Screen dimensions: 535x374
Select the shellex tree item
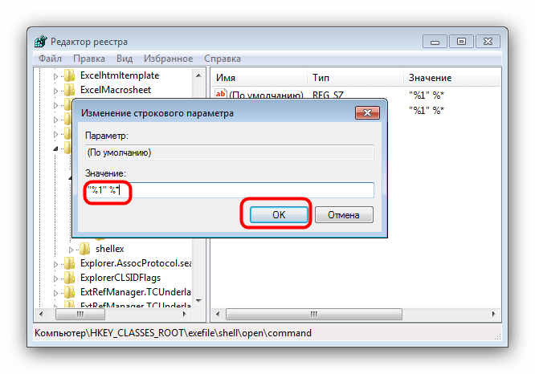109,249
